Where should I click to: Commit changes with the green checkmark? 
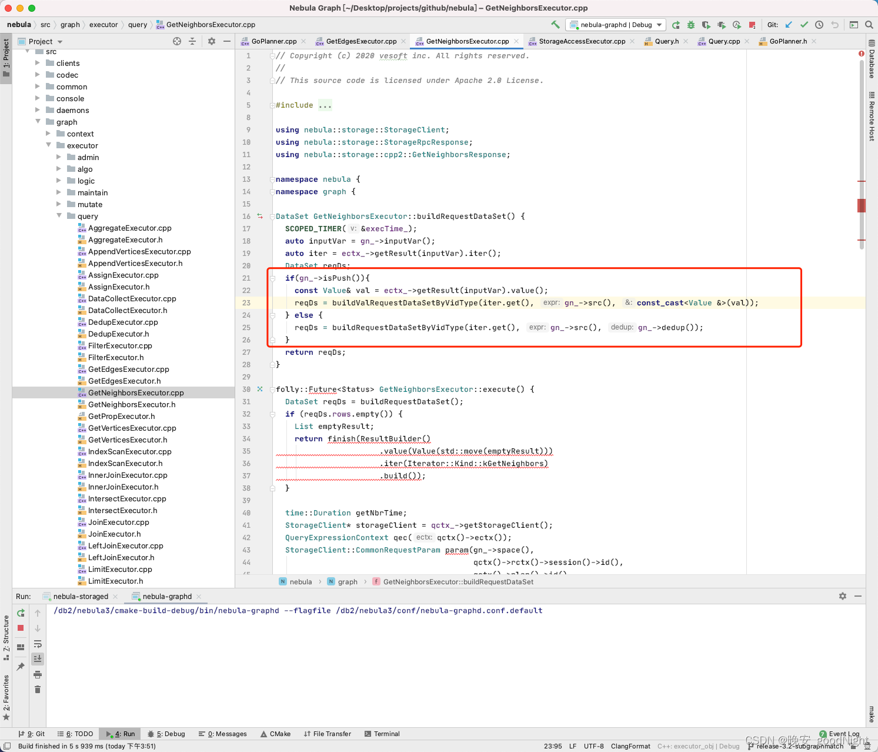click(x=804, y=25)
